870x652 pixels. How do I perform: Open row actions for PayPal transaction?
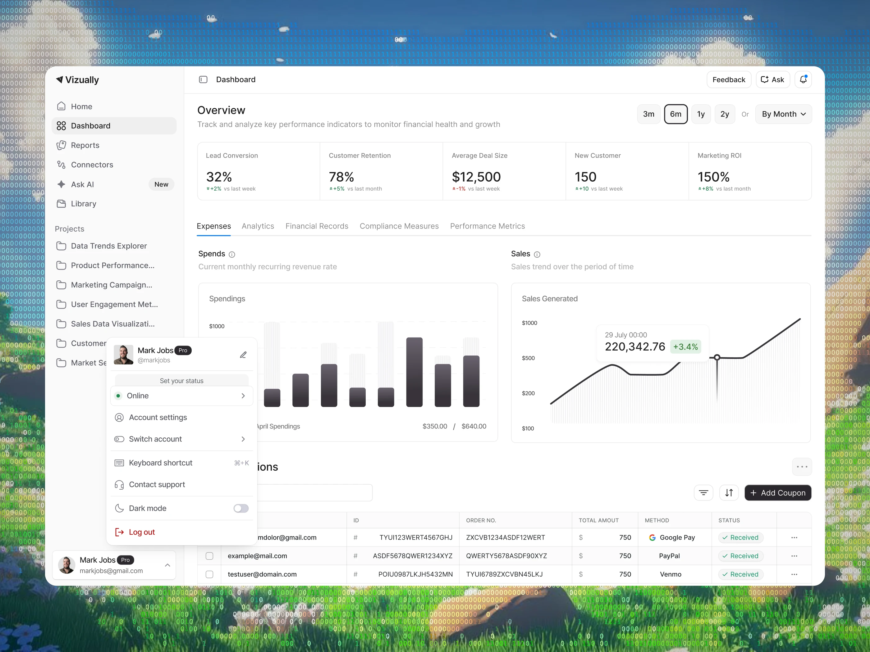click(x=794, y=556)
